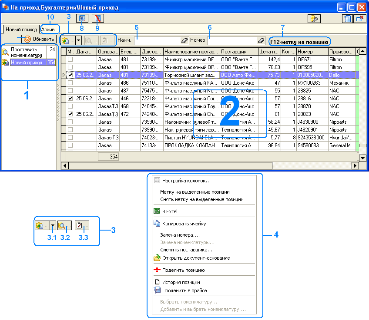Image resolution: width=369 pixels, height=320 pixels.
Task: Click the green Excel icon in context menu
Action: pos(157,211)
